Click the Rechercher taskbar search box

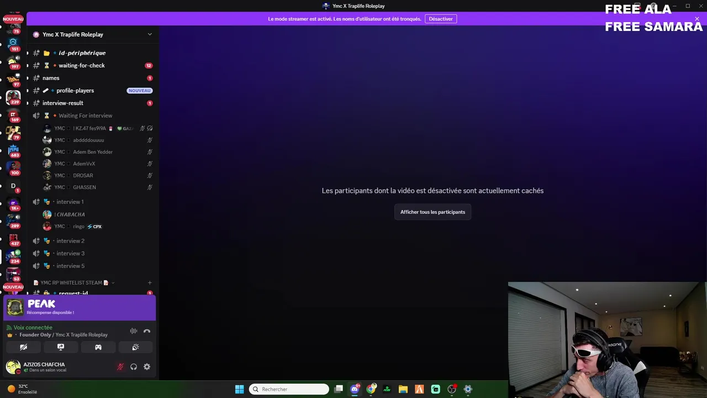tap(289, 389)
